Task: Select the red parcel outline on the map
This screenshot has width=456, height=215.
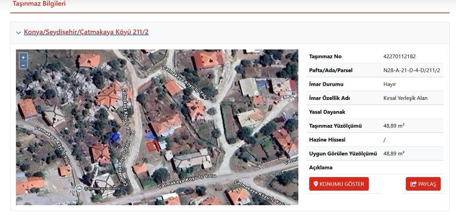Action: coord(152,146)
